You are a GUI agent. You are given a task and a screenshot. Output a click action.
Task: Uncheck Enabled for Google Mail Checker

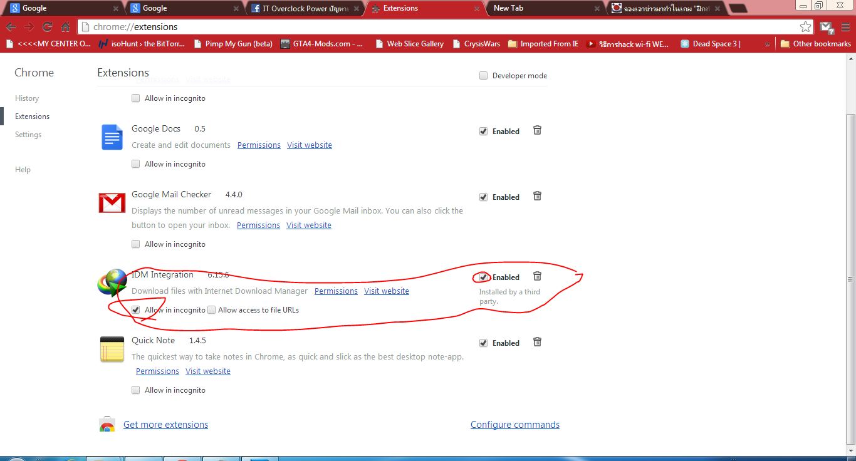(483, 197)
